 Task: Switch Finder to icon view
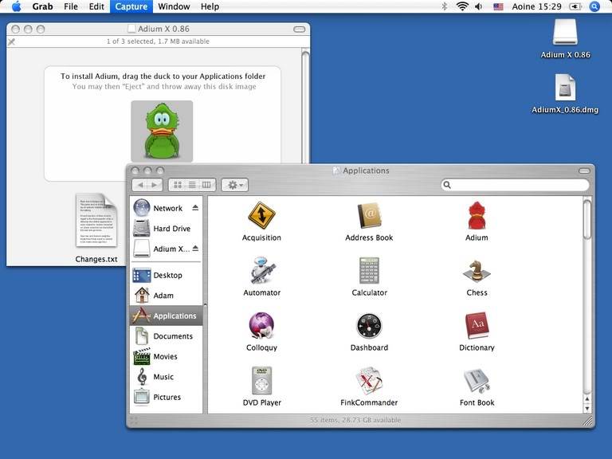(178, 185)
